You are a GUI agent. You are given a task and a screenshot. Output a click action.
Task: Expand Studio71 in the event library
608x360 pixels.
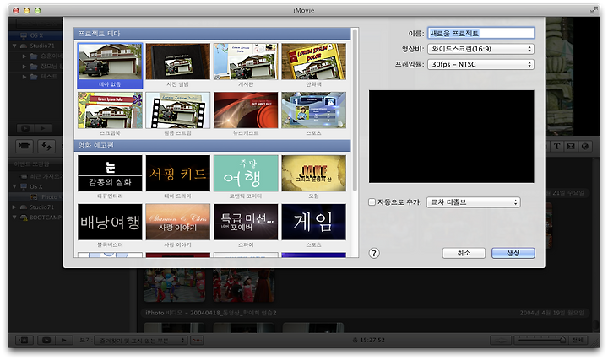14,207
